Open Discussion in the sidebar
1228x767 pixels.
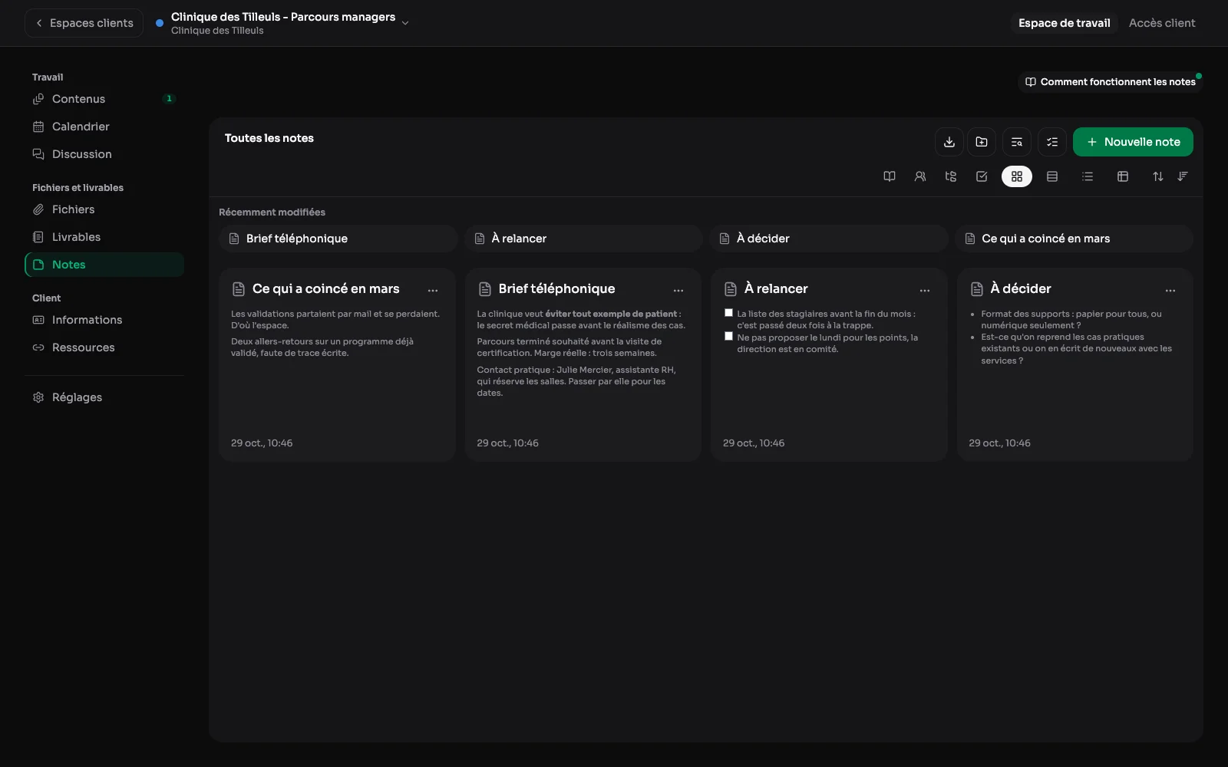point(104,154)
